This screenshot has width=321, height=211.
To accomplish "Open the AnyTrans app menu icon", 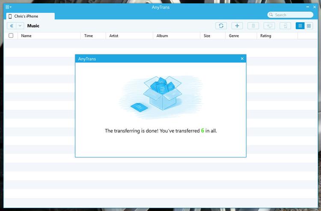I will tap(9, 7).
